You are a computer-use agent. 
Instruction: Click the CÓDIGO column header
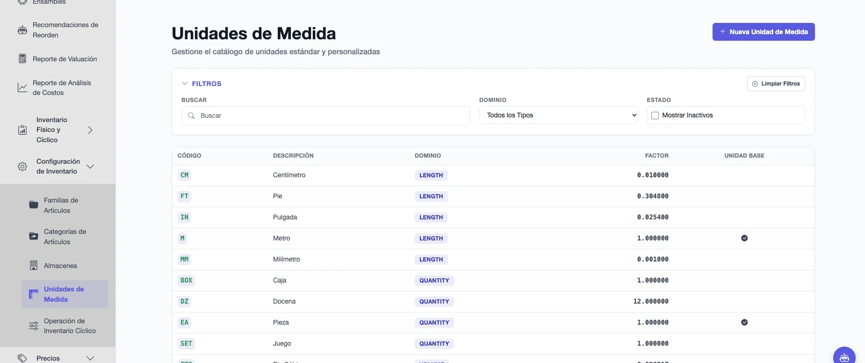tap(189, 156)
